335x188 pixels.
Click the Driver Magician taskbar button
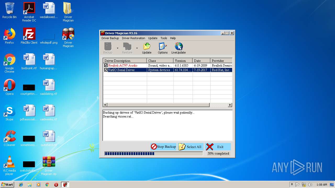pyautogui.click(x=65, y=185)
